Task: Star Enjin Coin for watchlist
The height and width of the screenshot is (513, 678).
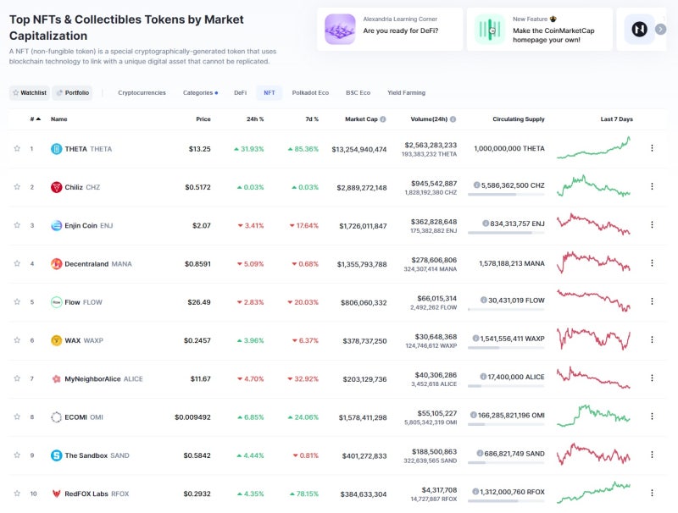Action: (17, 225)
